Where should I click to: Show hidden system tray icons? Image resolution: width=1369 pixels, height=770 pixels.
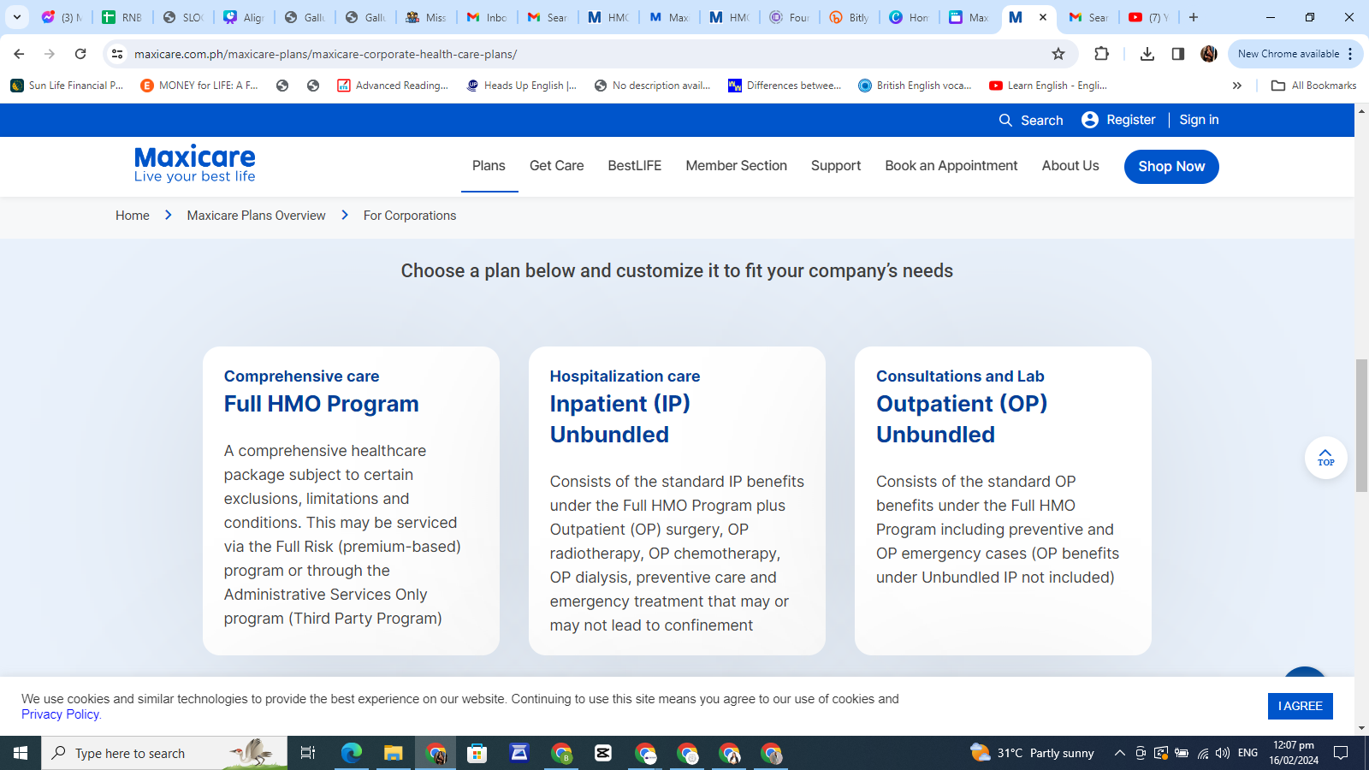[1119, 753]
